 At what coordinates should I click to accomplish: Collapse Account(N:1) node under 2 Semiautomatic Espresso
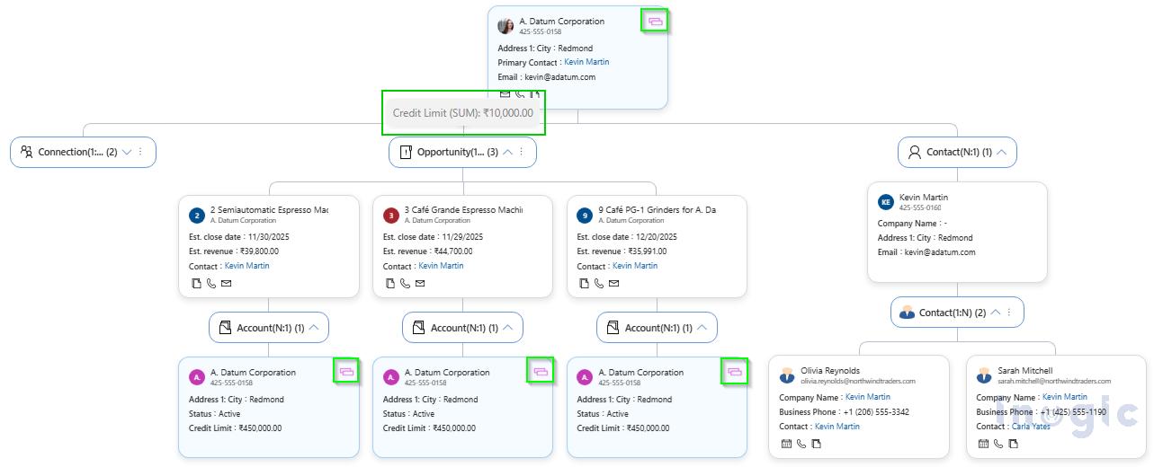click(314, 328)
